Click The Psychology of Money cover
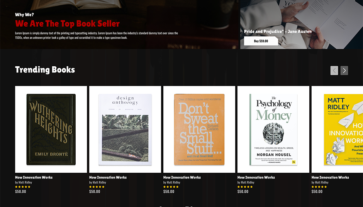This screenshot has width=363, height=207. click(273, 130)
